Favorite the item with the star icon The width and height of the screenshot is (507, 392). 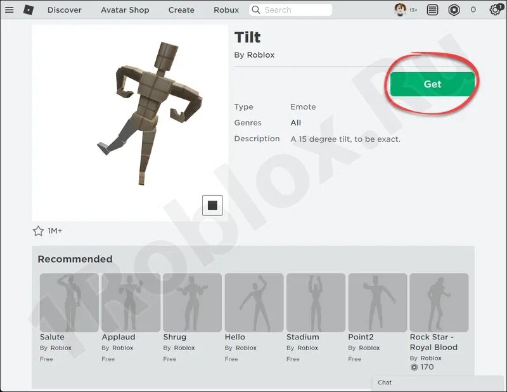38,231
